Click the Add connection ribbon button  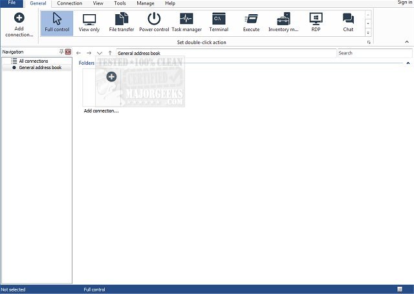(x=19, y=24)
